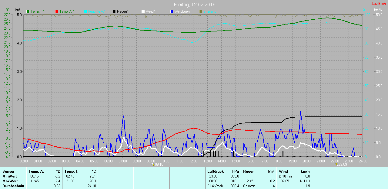
Task: Click the blue Windböen legend swatch
Action: 172,11
